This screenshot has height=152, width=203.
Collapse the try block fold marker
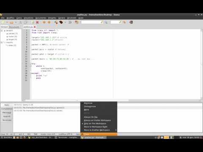[x=31, y=64]
